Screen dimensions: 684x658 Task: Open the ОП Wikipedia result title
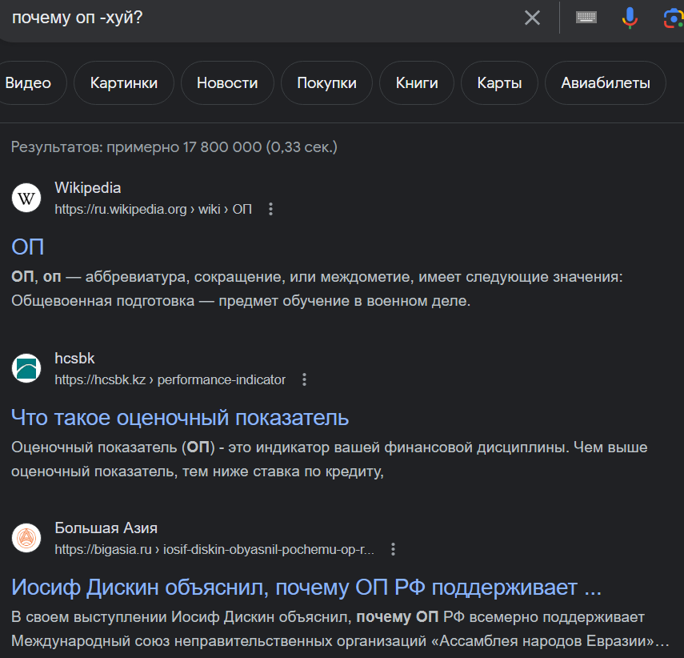click(27, 247)
